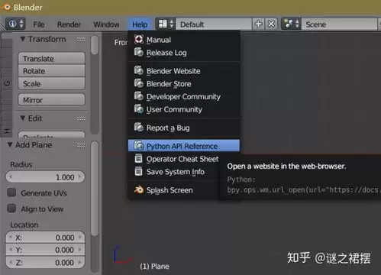Viewport: 381px width, 275px height.
Task: Choose Manual from Help menu
Action: click(184, 40)
